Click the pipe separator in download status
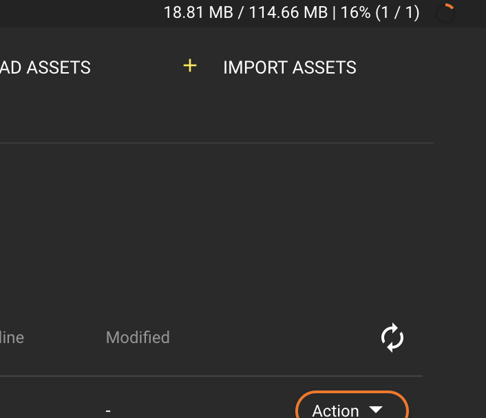This screenshot has height=418, width=486. point(334,12)
